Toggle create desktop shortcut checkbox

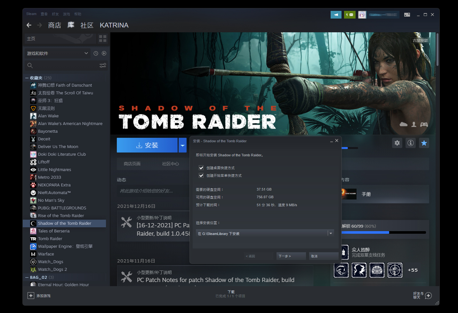pos(201,168)
